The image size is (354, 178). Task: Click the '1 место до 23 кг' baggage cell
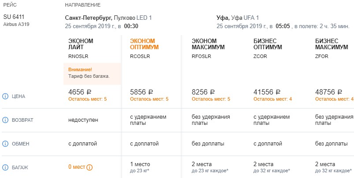coord(141,167)
